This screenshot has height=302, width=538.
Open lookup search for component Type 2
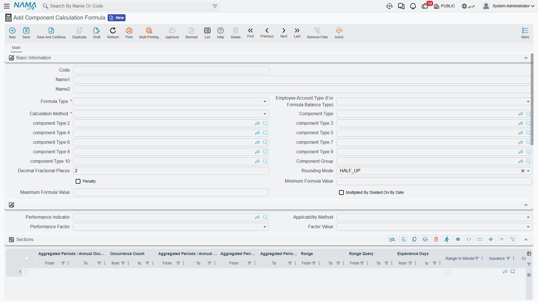265,123
